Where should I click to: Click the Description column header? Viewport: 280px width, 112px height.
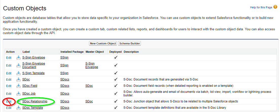click(131, 52)
